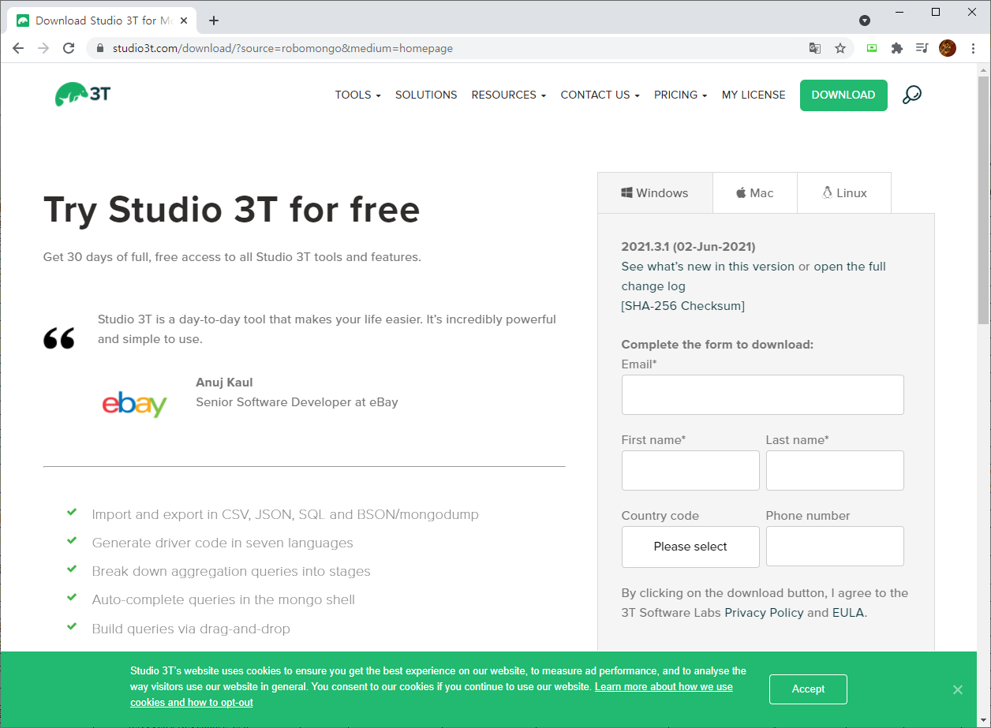This screenshot has width=991, height=728.
Task: Switch to the Mac tab
Action: (755, 193)
